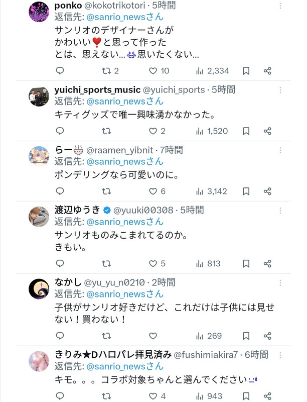This screenshot has height=402, width=307.
Task: Open more options on yuichi_sports_music's tweet
Action: click(x=280, y=90)
